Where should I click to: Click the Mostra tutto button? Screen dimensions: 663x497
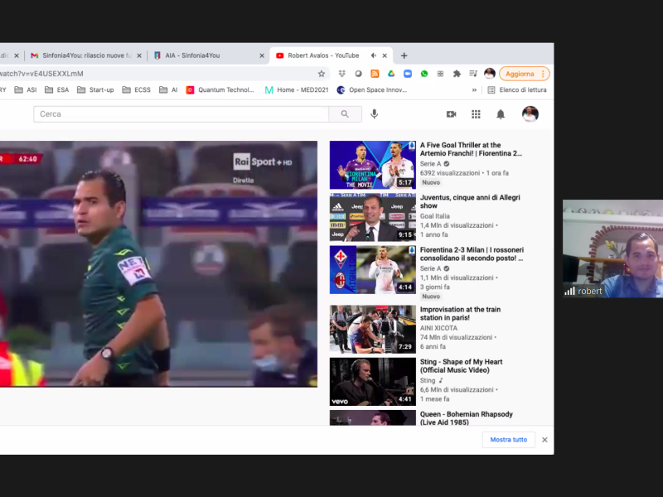pyautogui.click(x=509, y=440)
